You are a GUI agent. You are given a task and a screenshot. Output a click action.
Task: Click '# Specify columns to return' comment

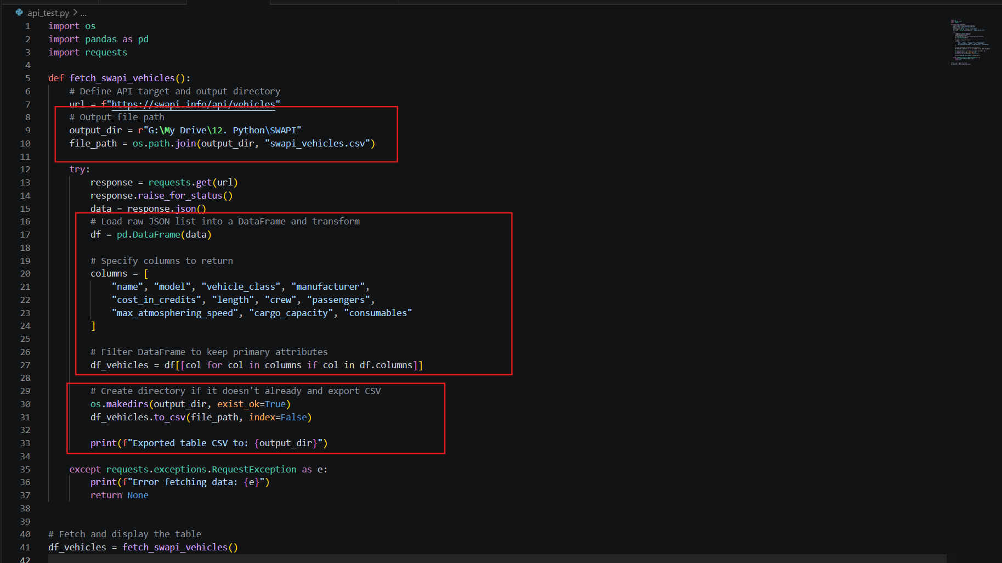[x=162, y=261]
